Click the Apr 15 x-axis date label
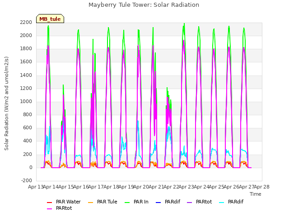Image resolution: width=289 pixels, height=217 pixels. click(x=66, y=187)
